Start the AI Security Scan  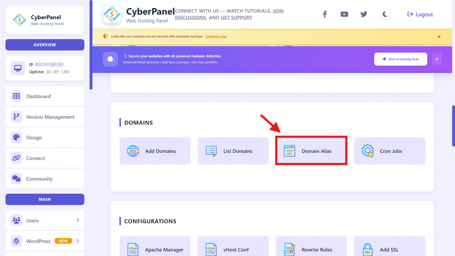point(400,59)
